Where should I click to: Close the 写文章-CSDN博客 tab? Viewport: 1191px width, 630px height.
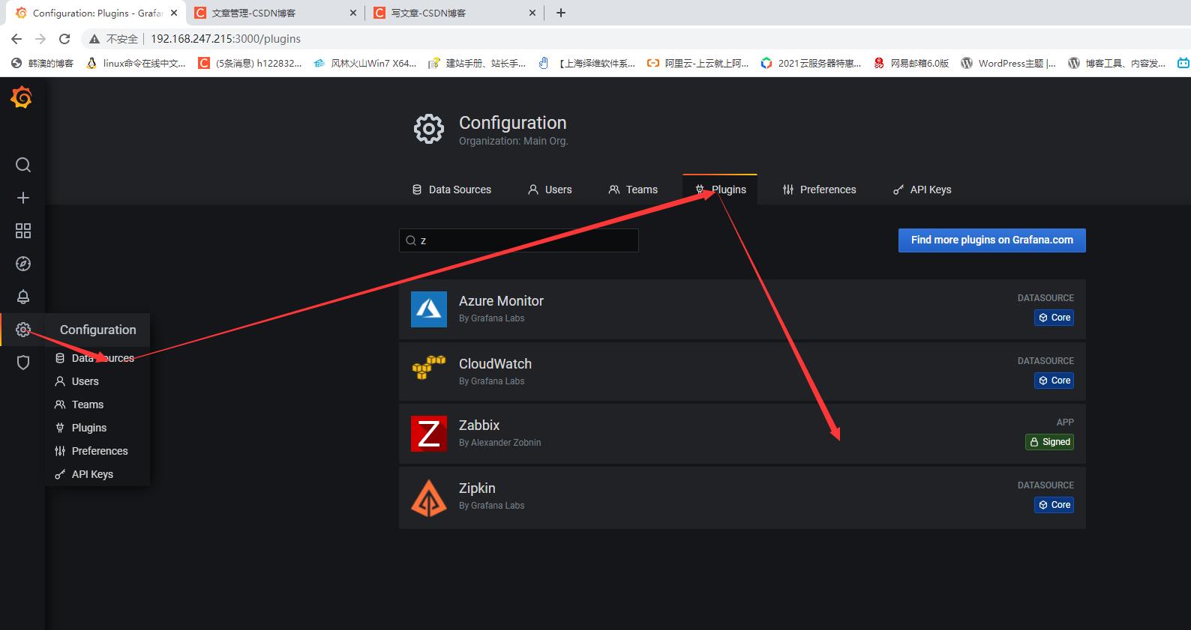532,13
